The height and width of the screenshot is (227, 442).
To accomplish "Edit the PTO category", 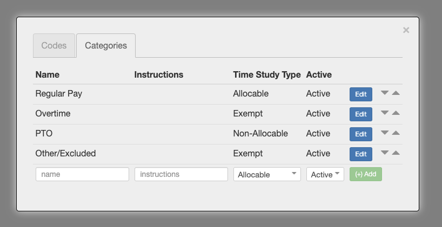I will pyautogui.click(x=361, y=134).
